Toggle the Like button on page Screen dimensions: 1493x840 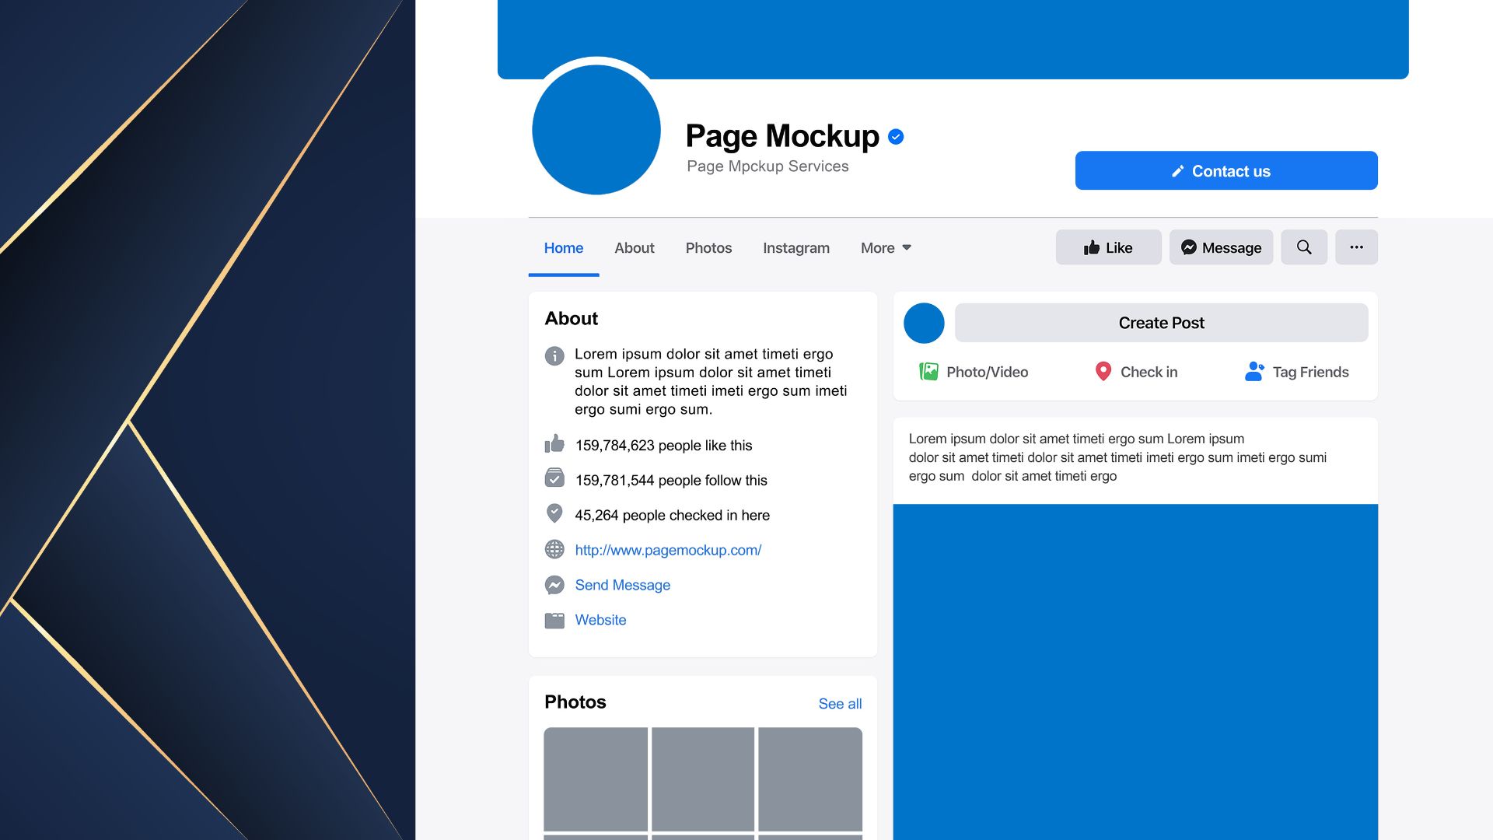coord(1108,246)
